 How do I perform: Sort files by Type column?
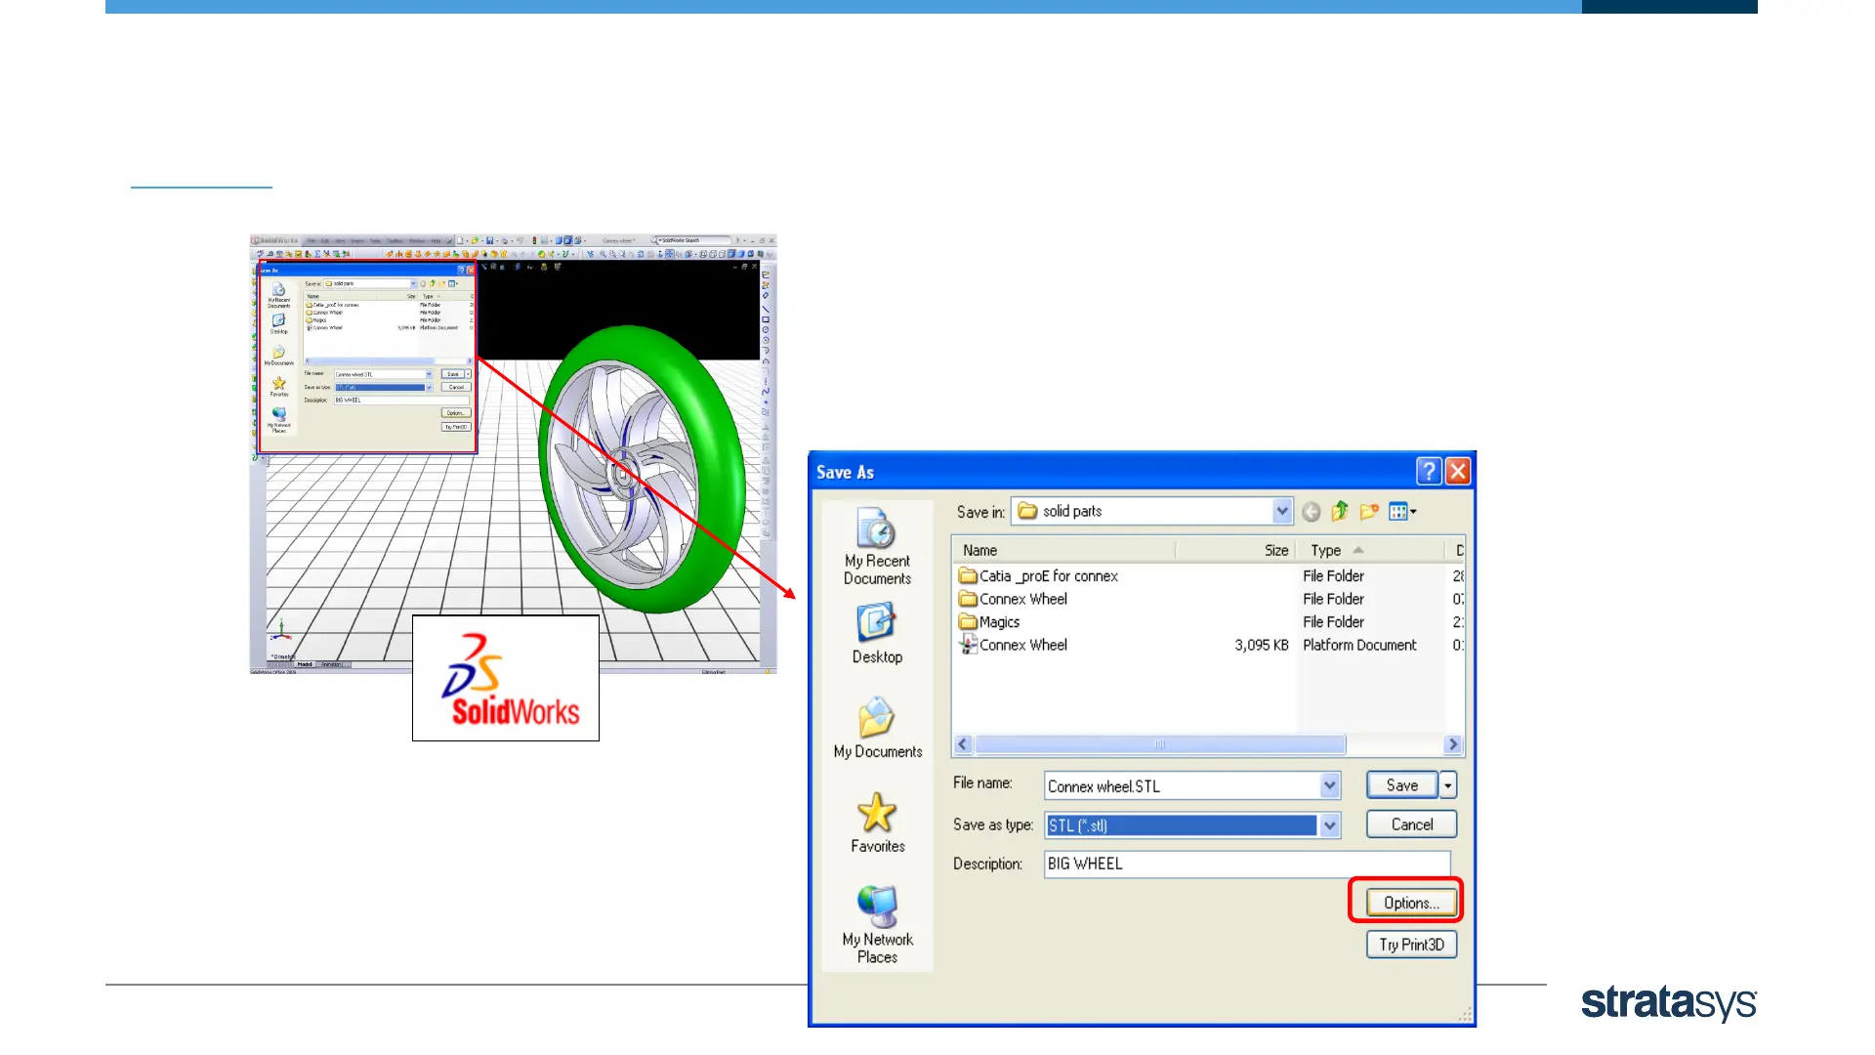pos(1325,550)
